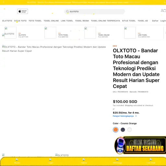Click the Apple Premium Partner badge
166x166 pixels.
tap(23, 11)
